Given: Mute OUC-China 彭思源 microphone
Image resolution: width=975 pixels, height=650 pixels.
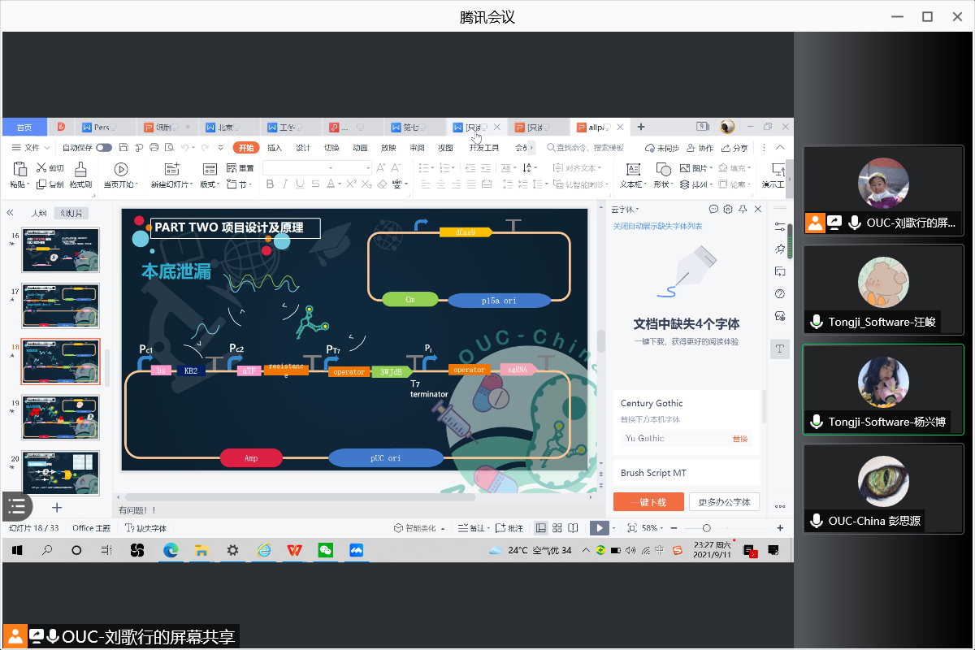Looking at the screenshot, I should tap(817, 521).
